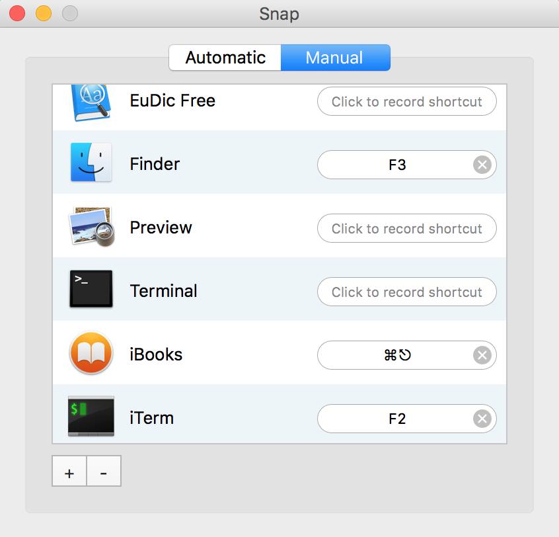Record a shortcut for EuDic Free

[406, 102]
